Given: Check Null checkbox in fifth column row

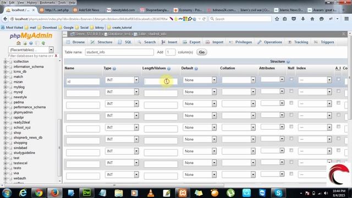Looking at the screenshot, I should point(291,127).
